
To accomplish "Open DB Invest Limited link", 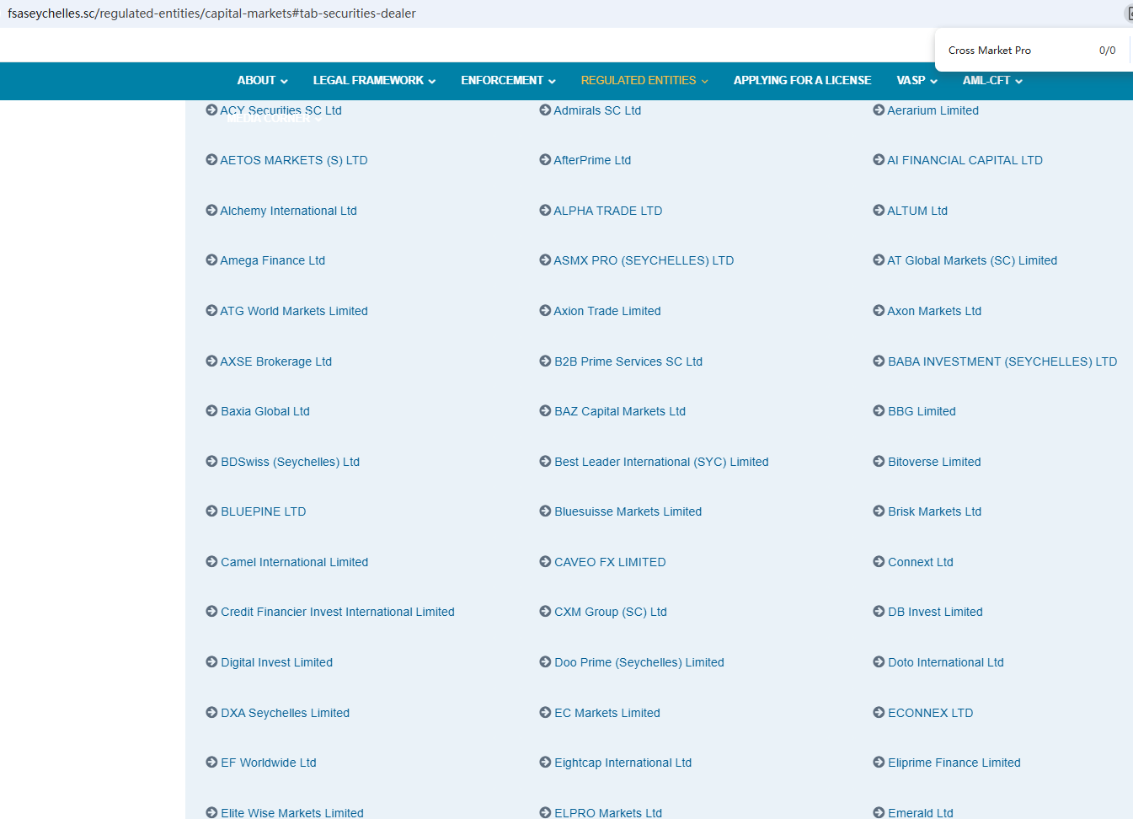I will [935, 612].
